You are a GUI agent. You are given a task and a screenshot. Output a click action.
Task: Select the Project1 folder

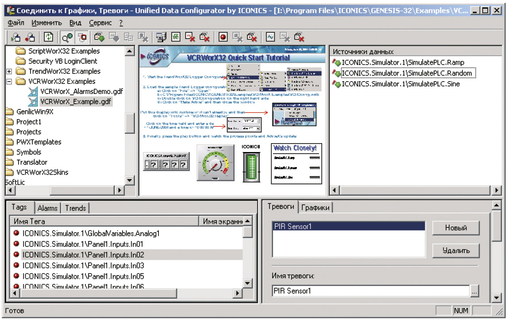point(29,122)
